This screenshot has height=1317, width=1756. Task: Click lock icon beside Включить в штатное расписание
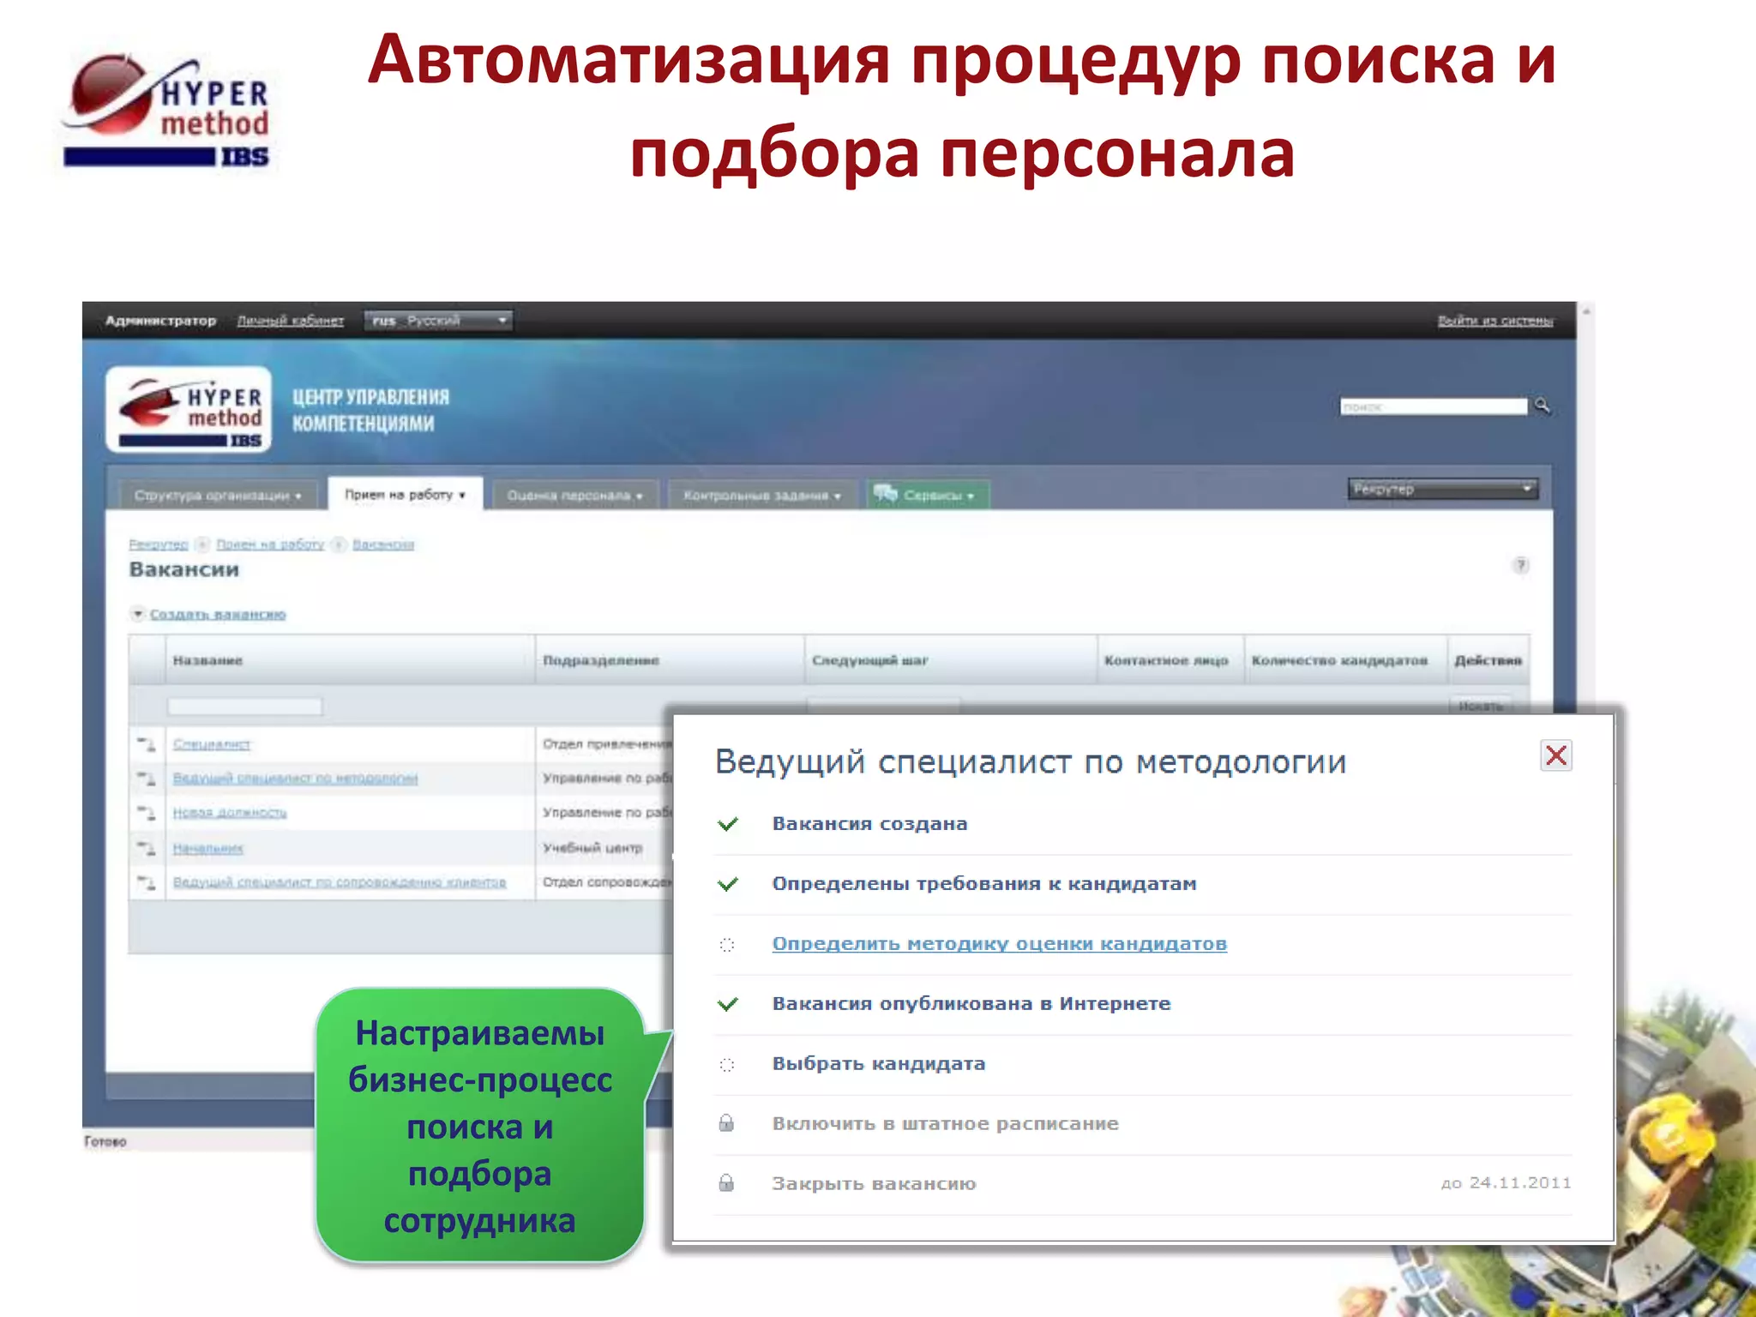click(x=726, y=1123)
